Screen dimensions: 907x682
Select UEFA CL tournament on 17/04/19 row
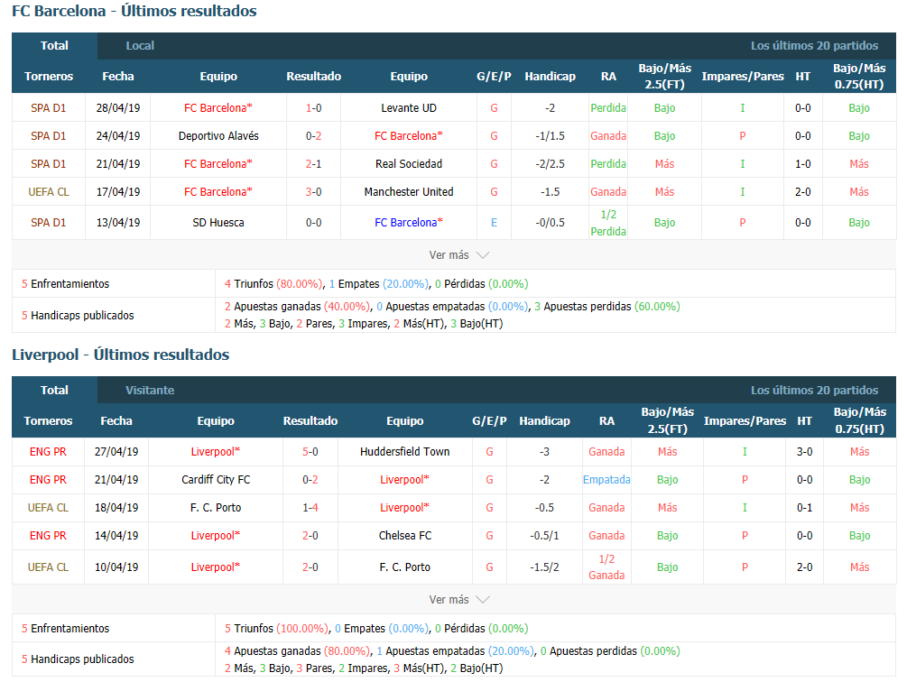click(49, 192)
